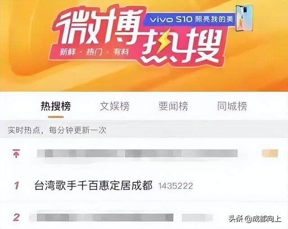
Task: Click rank number 2 badge
Action: coord(16,218)
